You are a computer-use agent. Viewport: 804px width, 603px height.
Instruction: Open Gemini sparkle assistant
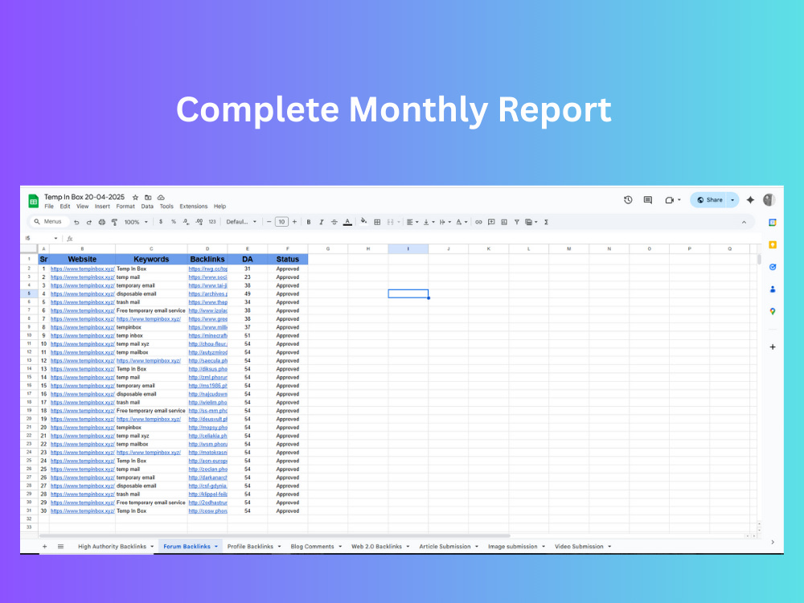(x=750, y=200)
